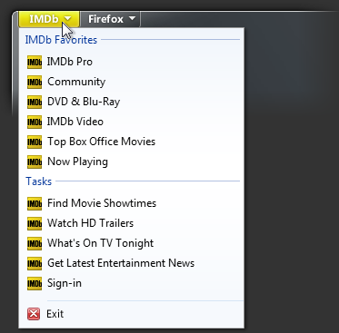Click the red X Exit icon

click(x=34, y=314)
